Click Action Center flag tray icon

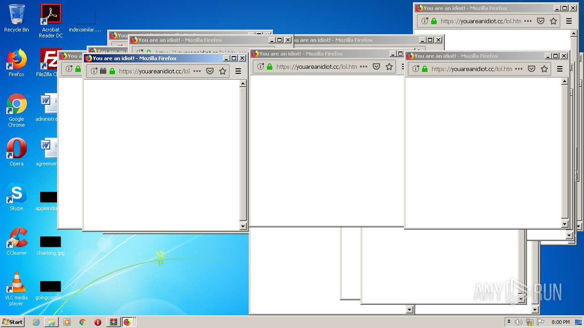coord(540,322)
